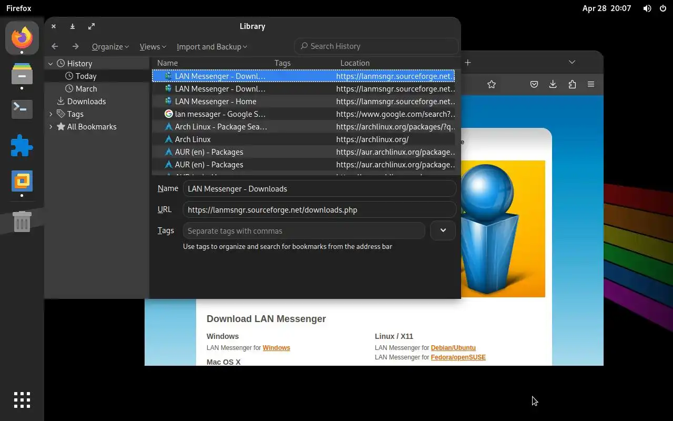Expand the All Bookmarks node
Viewport: 673px width, 421px height.
(50, 126)
